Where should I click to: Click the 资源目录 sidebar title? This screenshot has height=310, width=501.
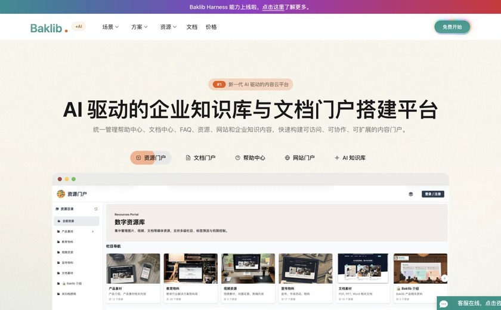click(67, 209)
